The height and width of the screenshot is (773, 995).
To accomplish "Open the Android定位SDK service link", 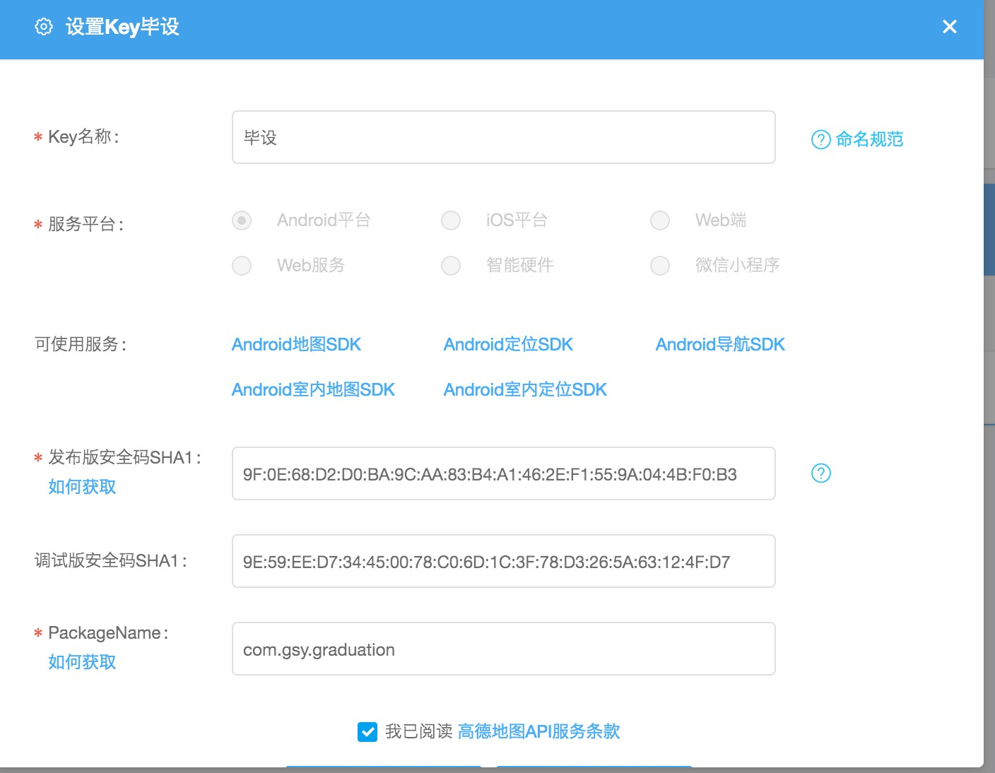I will click(508, 345).
